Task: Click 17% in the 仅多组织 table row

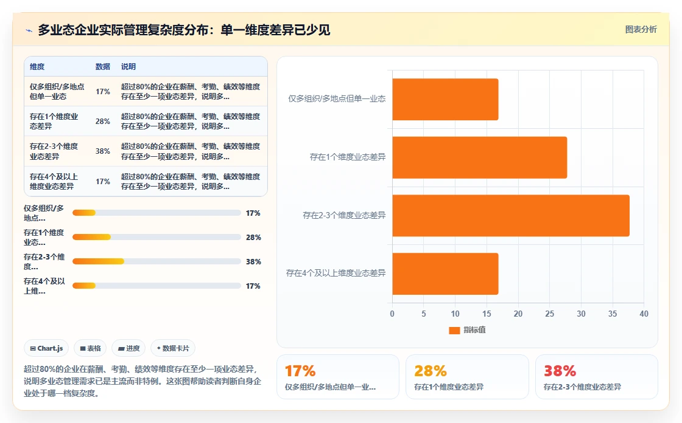Action: click(103, 92)
